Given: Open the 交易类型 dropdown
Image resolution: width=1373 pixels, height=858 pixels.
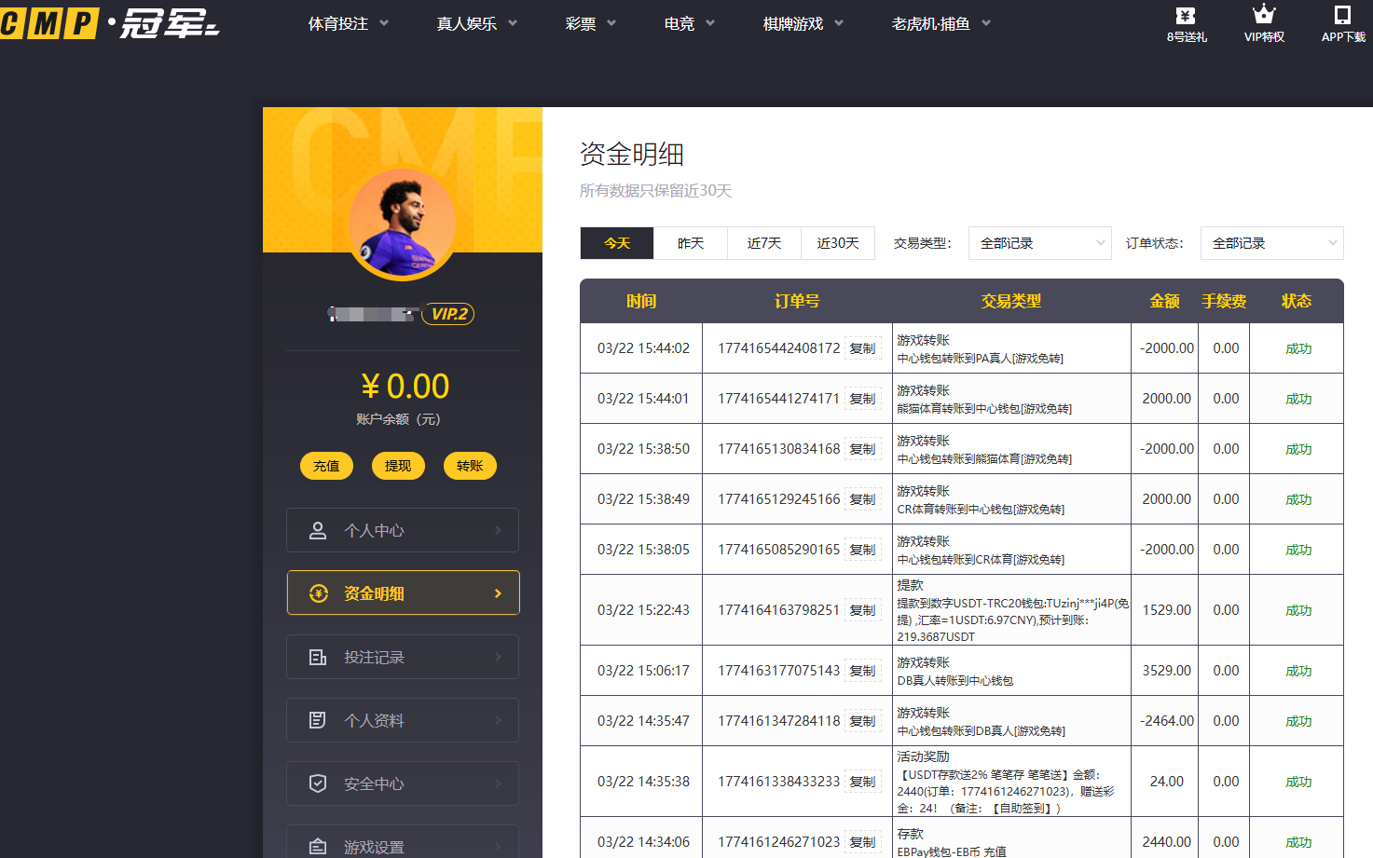Looking at the screenshot, I should click(x=1039, y=243).
